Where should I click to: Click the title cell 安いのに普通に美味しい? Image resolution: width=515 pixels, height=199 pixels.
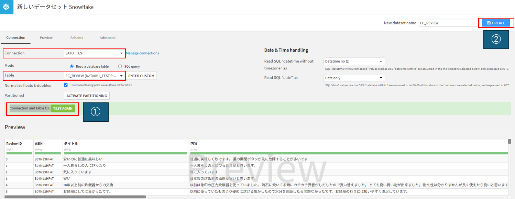(x=125, y=159)
